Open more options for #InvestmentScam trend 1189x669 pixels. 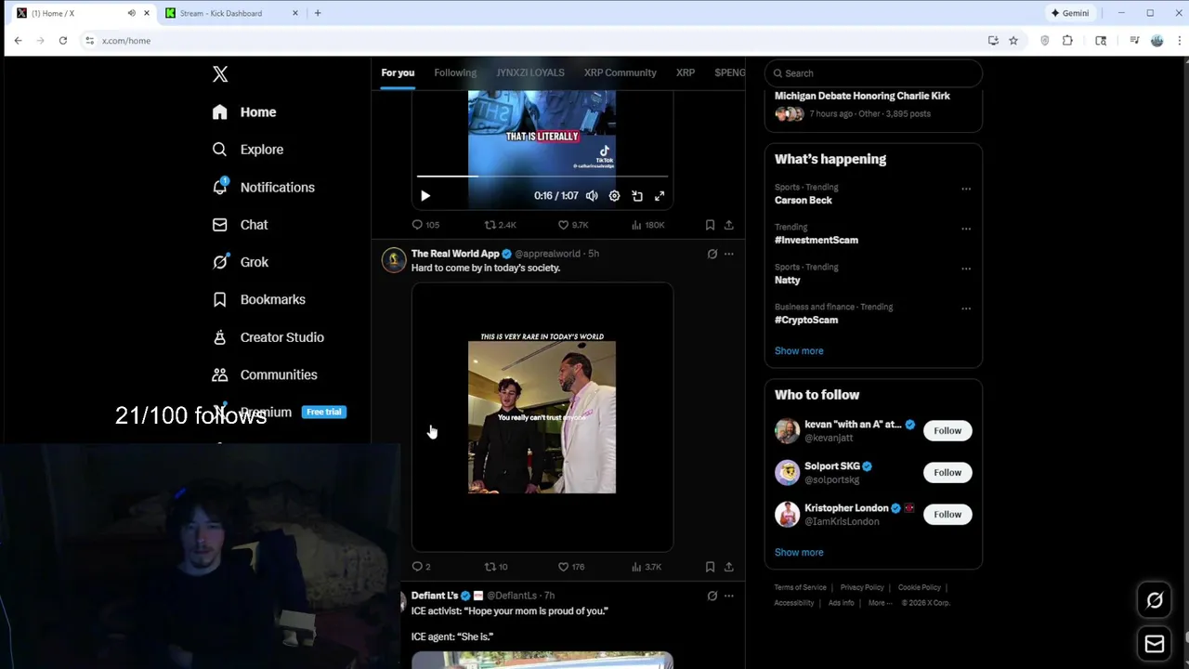coord(966,229)
